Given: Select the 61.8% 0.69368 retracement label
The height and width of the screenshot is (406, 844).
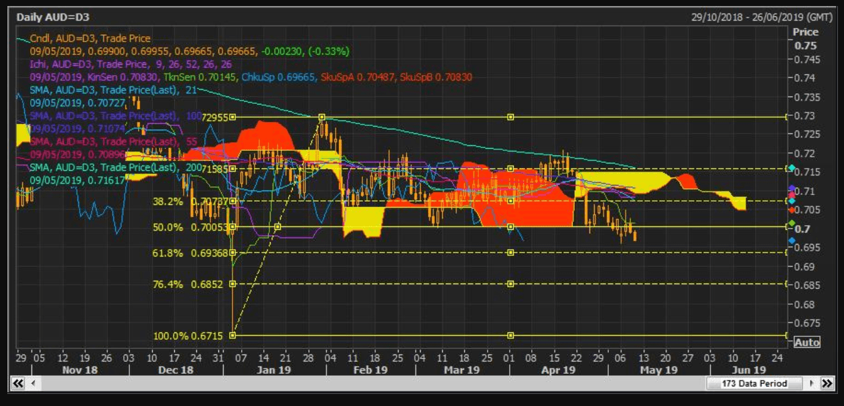Looking at the screenshot, I should coord(190,253).
